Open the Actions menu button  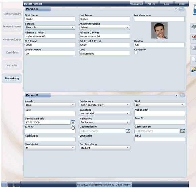(x=151, y=4)
